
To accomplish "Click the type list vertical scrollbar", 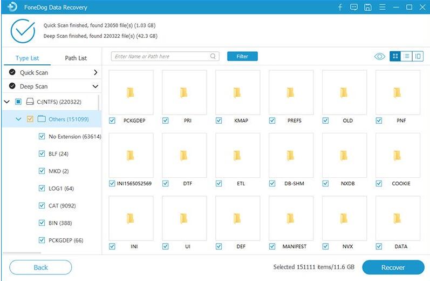I will click(98, 103).
